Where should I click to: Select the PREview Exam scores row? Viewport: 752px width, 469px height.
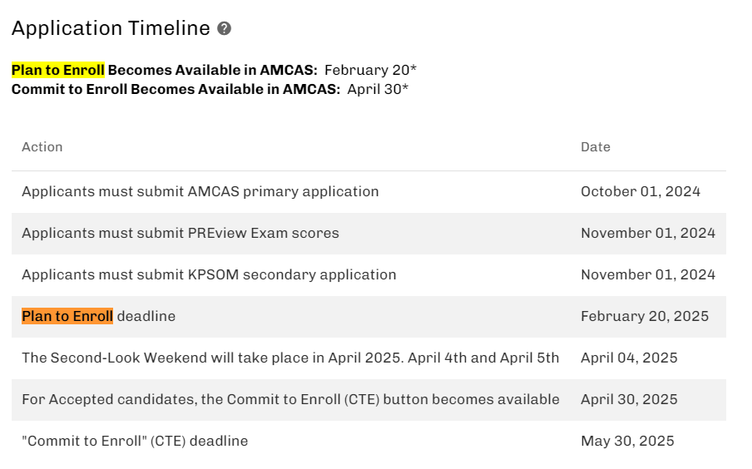click(369, 234)
